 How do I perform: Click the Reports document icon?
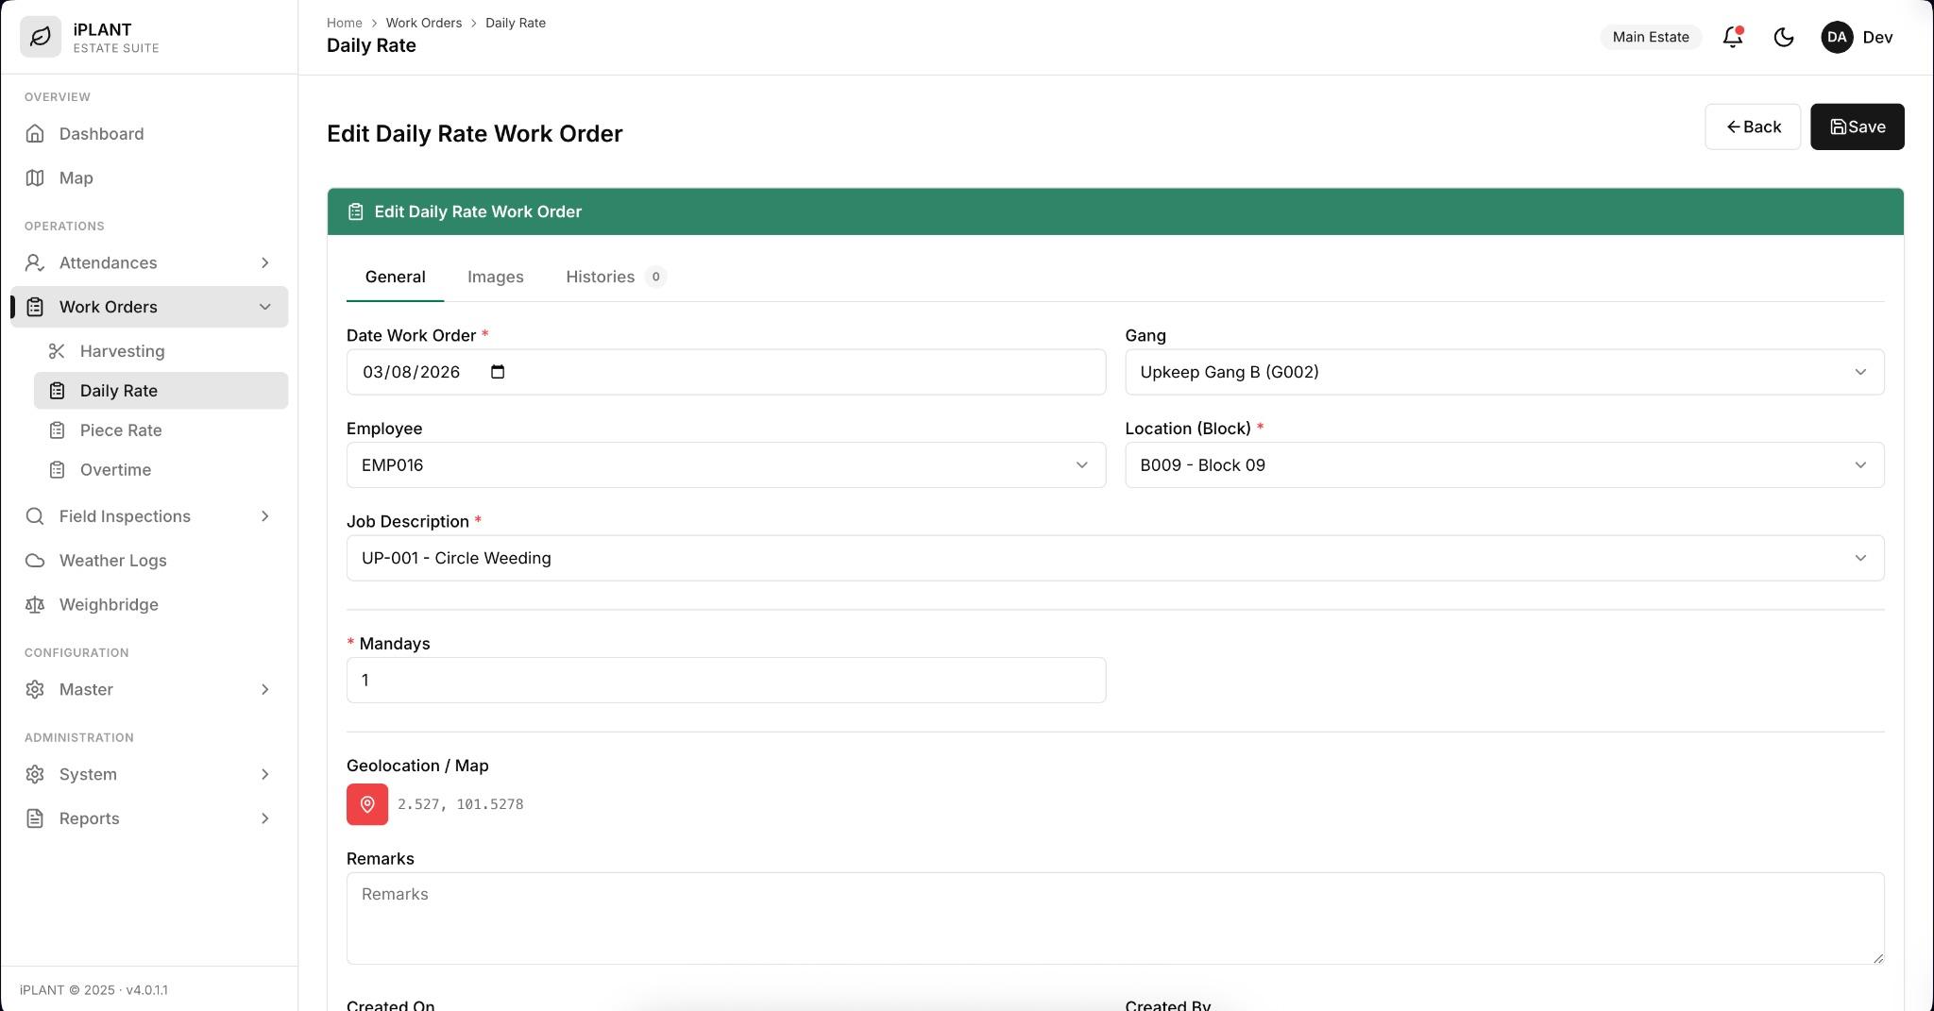point(35,818)
